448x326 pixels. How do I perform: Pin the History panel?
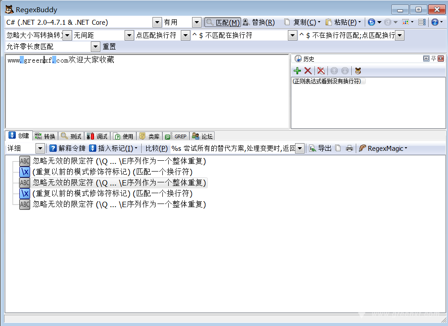click(434, 59)
